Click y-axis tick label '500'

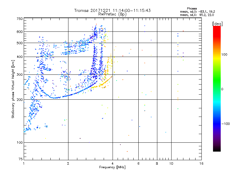coord(20,43)
